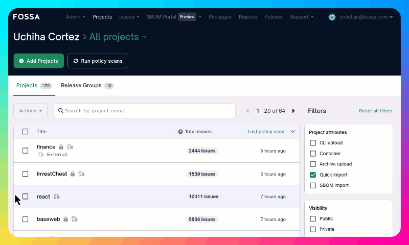Click the lock icon next to baseweb
409x245 pixels.
click(x=66, y=219)
